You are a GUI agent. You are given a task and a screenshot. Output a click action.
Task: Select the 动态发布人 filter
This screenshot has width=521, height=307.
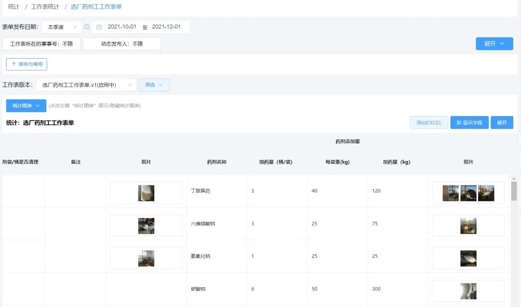pyautogui.click(x=122, y=44)
